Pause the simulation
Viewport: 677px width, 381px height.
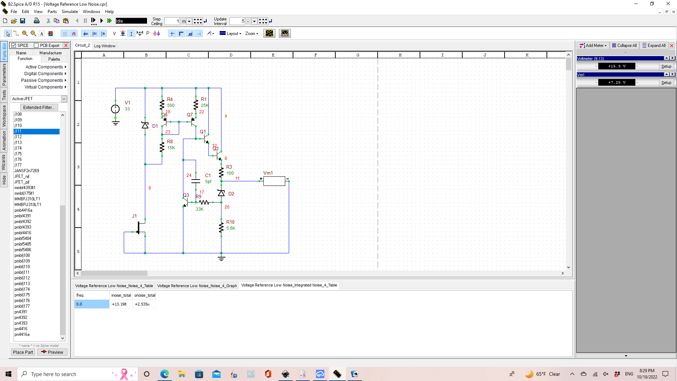point(85,21)
